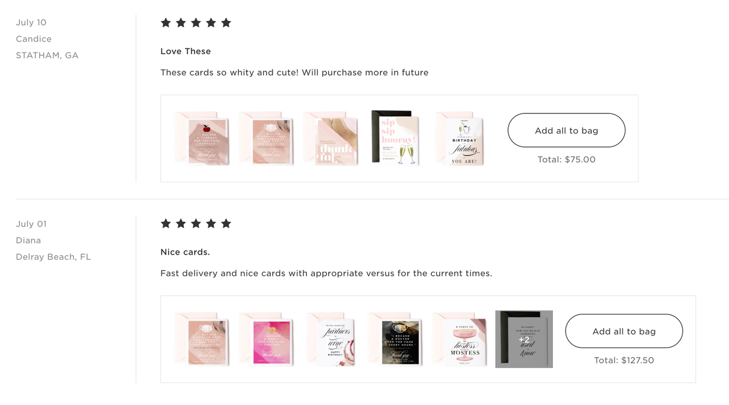The width and height of the screenshot is (729, 405).
Task: Click first star in Candice's rating
Action: point(166,23)
